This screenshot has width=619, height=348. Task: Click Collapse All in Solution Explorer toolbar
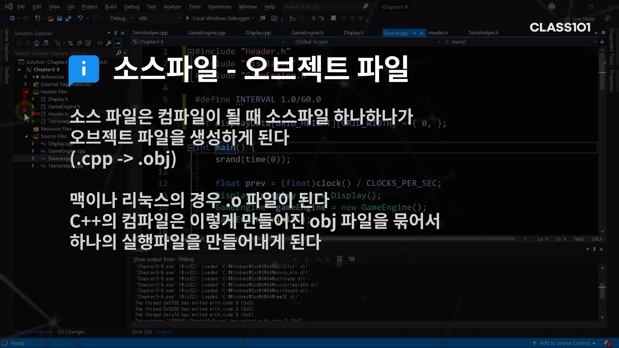[79, 43]
